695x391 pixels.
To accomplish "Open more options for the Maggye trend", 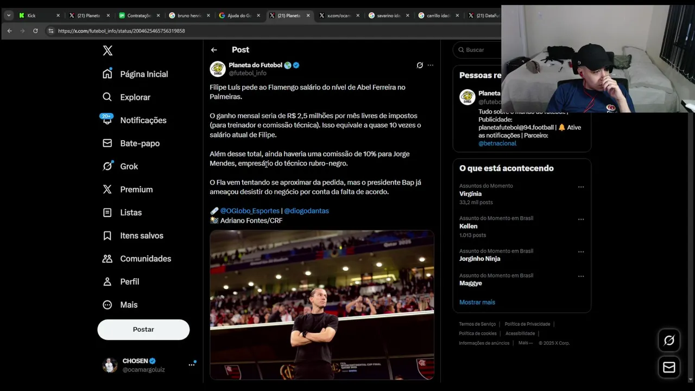I will click(581, 276).
